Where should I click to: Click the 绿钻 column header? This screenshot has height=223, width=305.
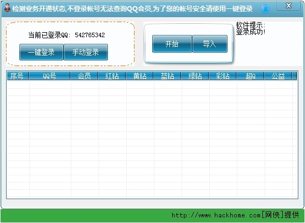(x=195, y=76)
